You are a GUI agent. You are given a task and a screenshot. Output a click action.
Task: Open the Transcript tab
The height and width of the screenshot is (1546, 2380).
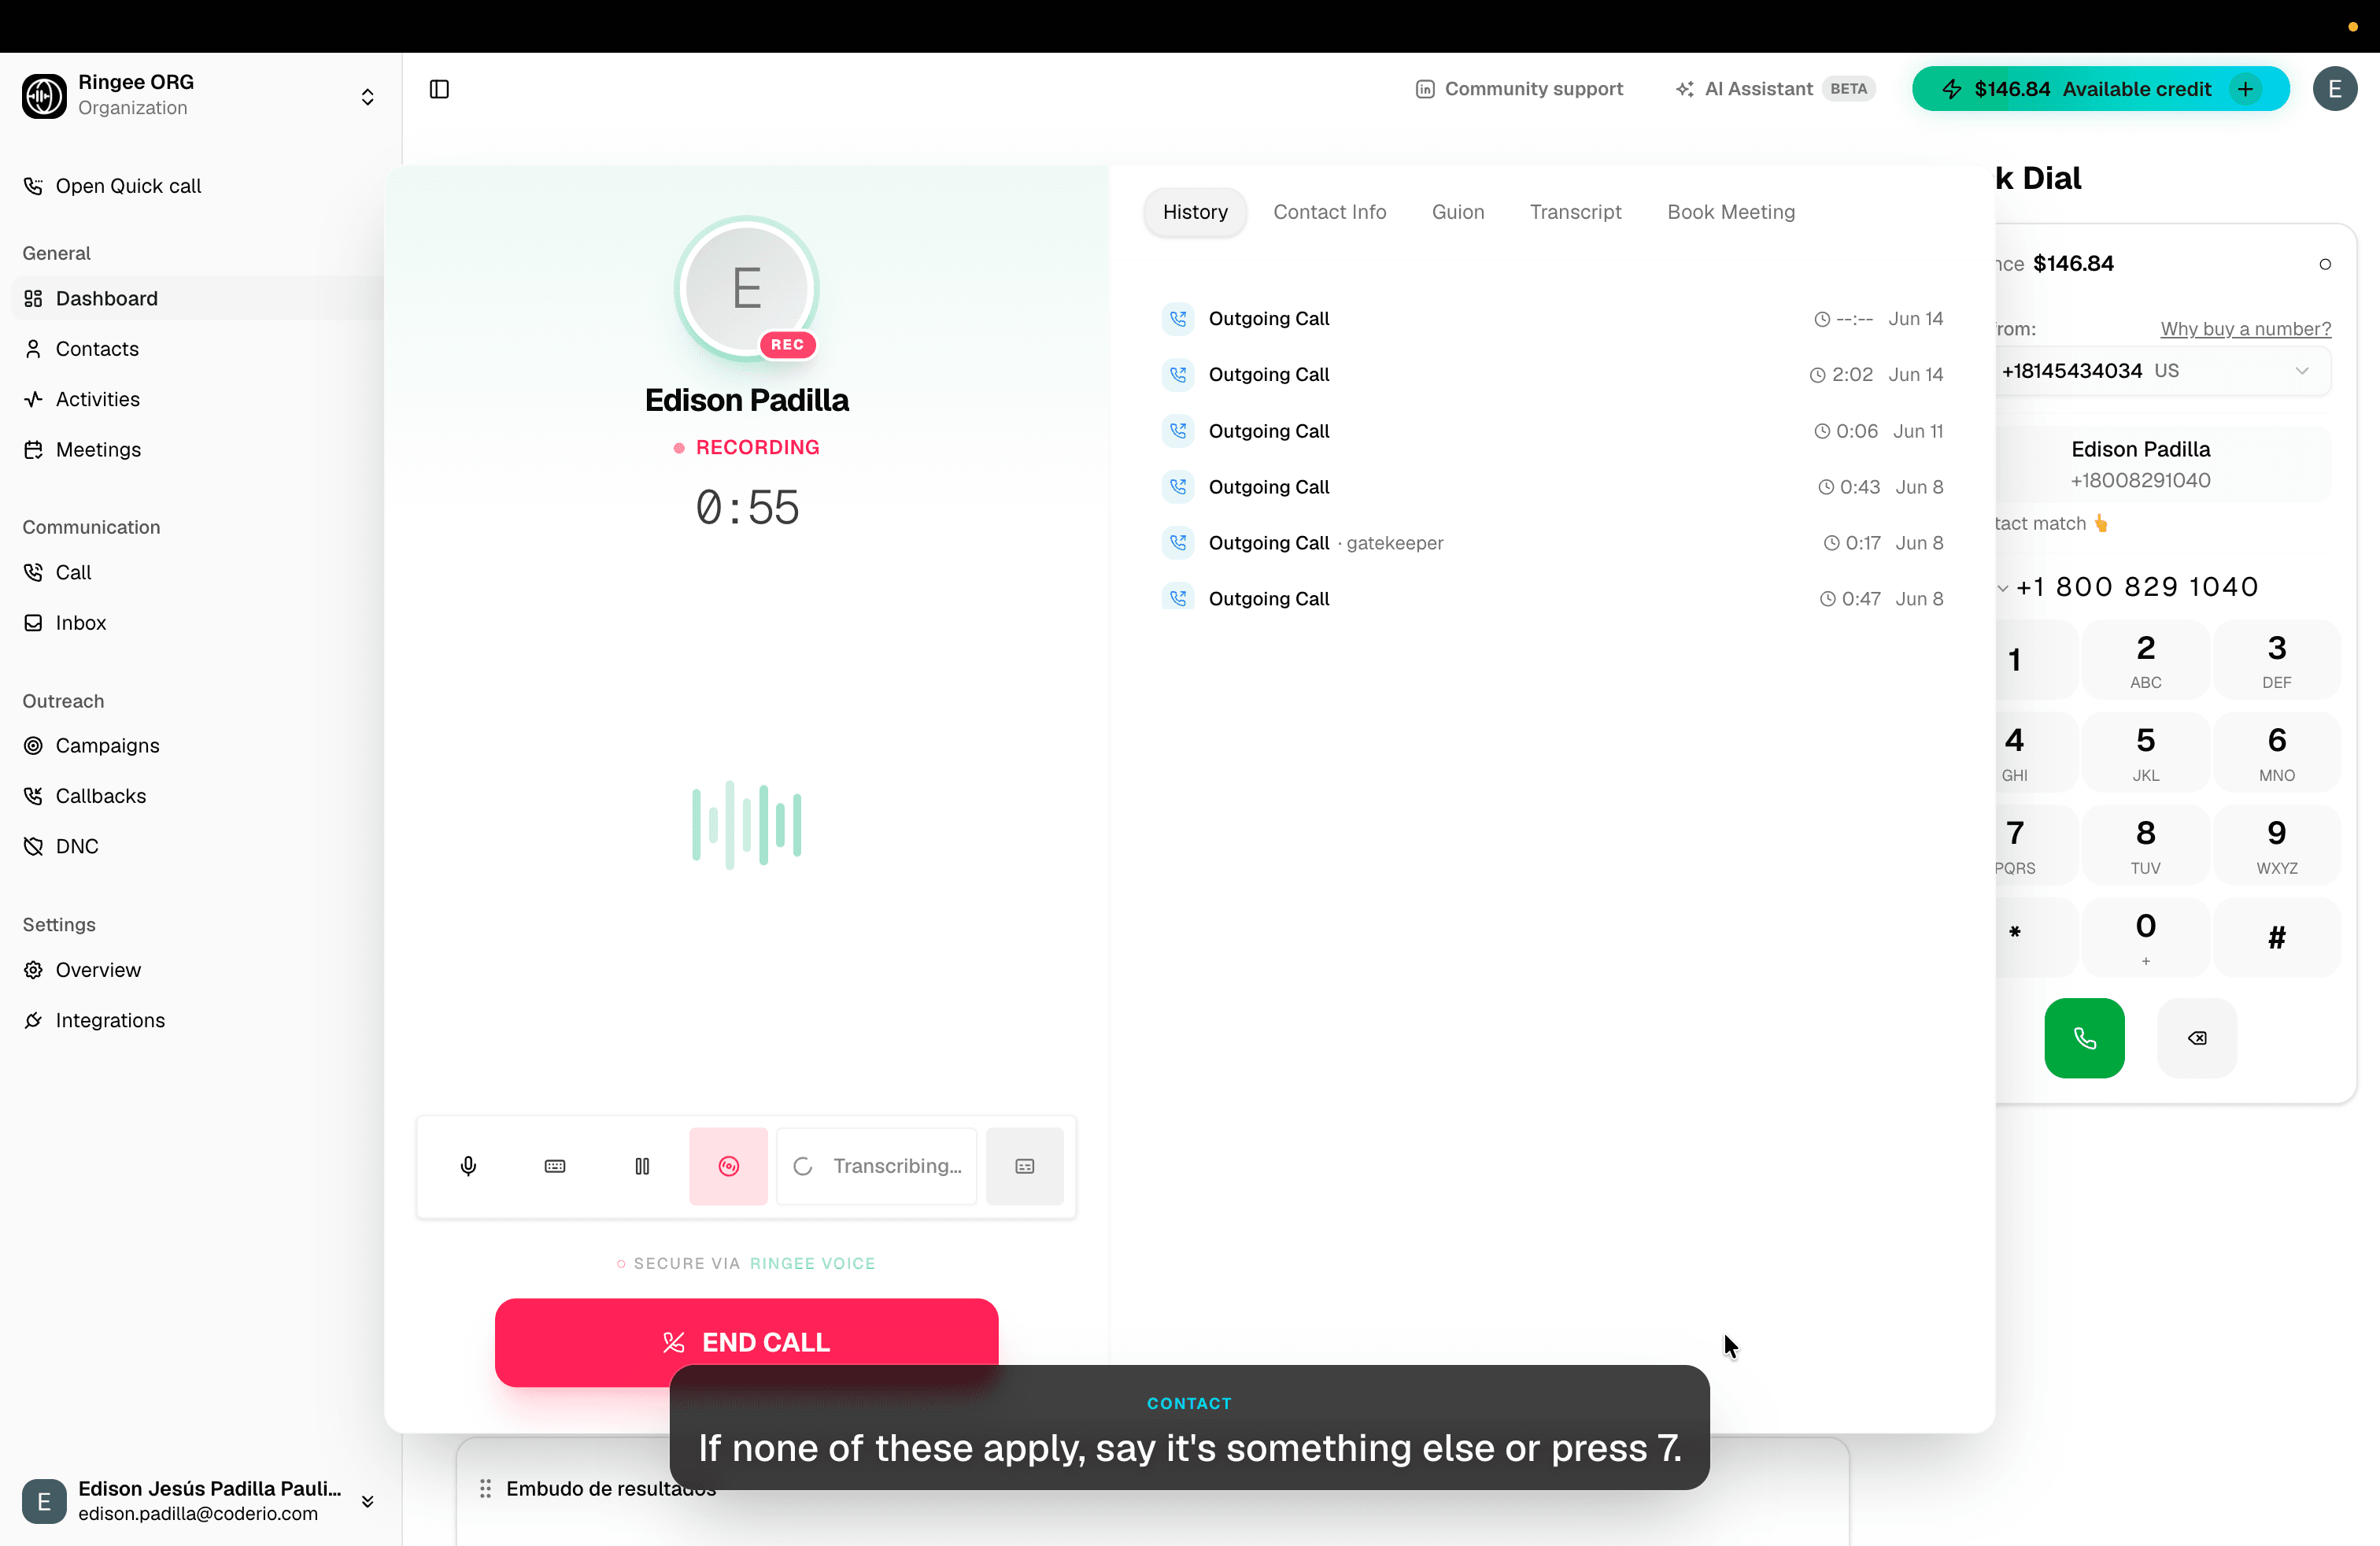point(1575,212)
